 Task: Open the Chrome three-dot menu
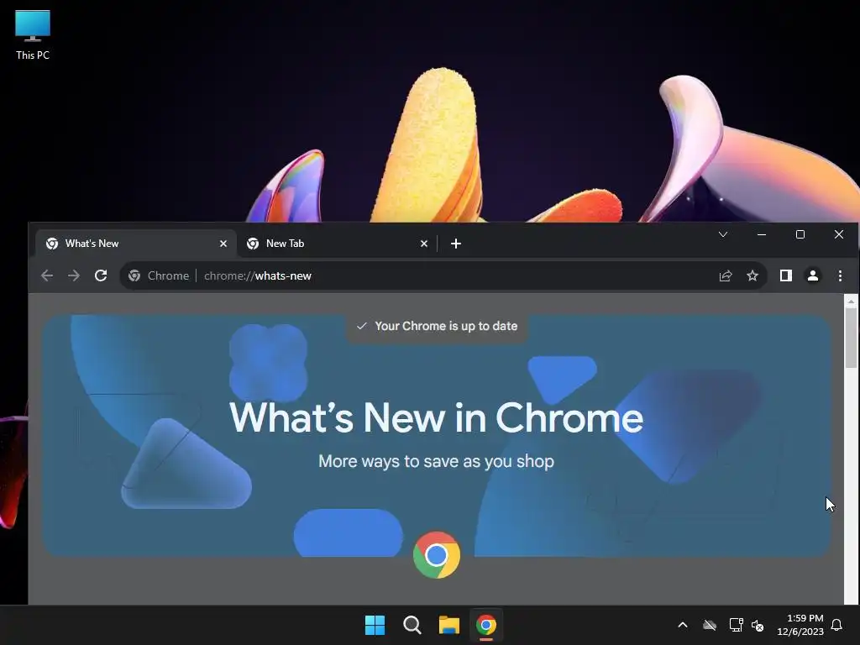point(840,275)
